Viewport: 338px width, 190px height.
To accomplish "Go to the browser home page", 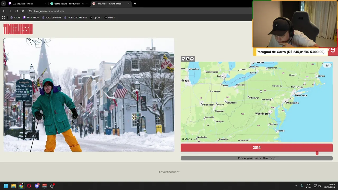I will tap(23, 11).
